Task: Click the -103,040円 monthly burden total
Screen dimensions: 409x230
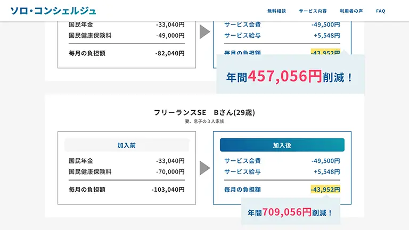Action: (x=168, y=190)
